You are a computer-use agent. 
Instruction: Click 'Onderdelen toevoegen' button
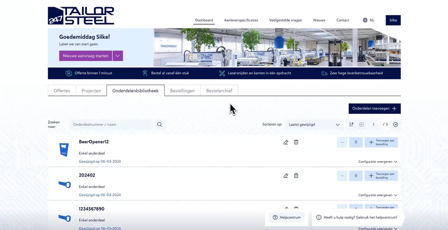coord(374,109)
